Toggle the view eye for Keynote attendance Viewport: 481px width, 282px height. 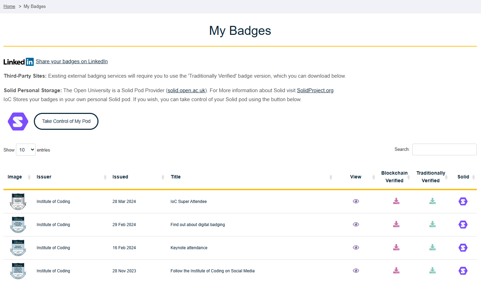356,247
